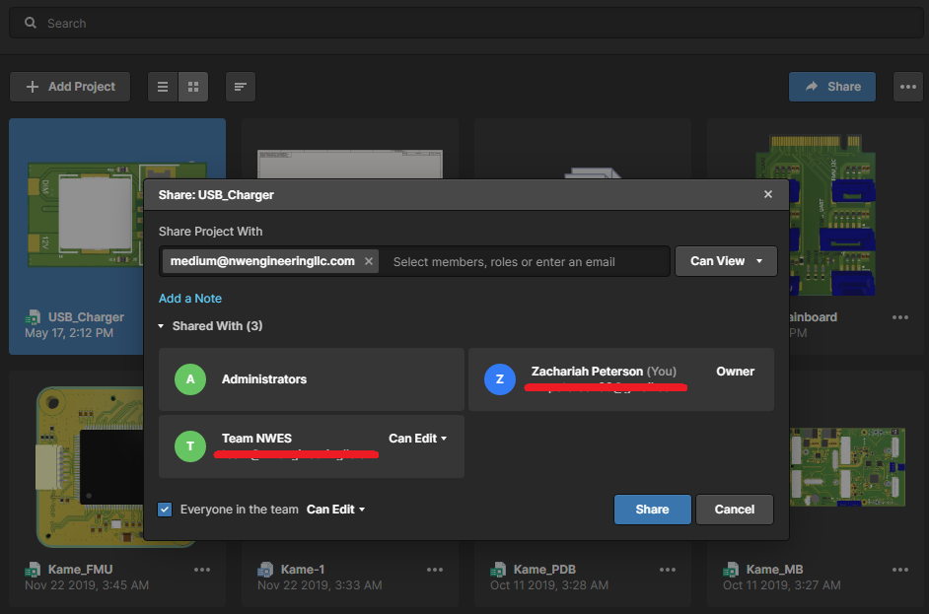
Task: Click the Kame_MB project file icon
Action: click(x=731, y=570)
